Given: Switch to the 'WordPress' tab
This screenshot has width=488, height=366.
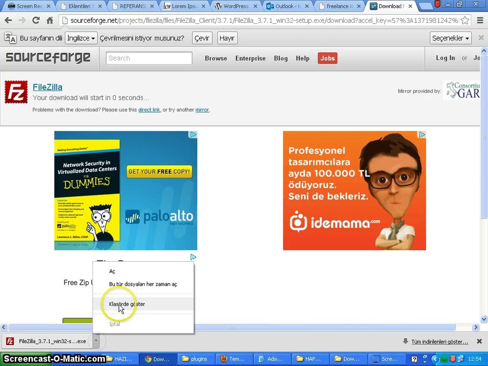Looking at the screenshot, I should pyautogui.click(x=235, y=6).
